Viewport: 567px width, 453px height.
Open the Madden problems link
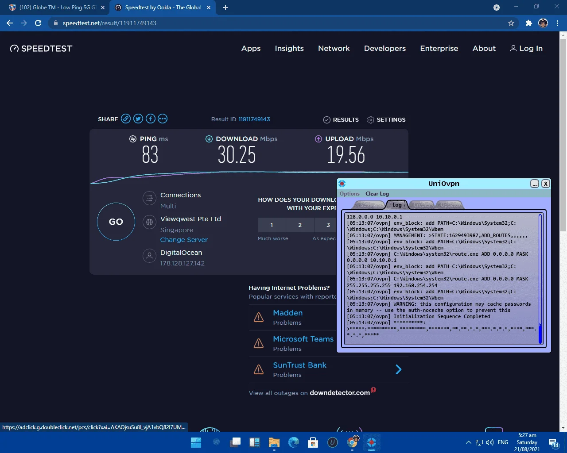pos(288,313)
